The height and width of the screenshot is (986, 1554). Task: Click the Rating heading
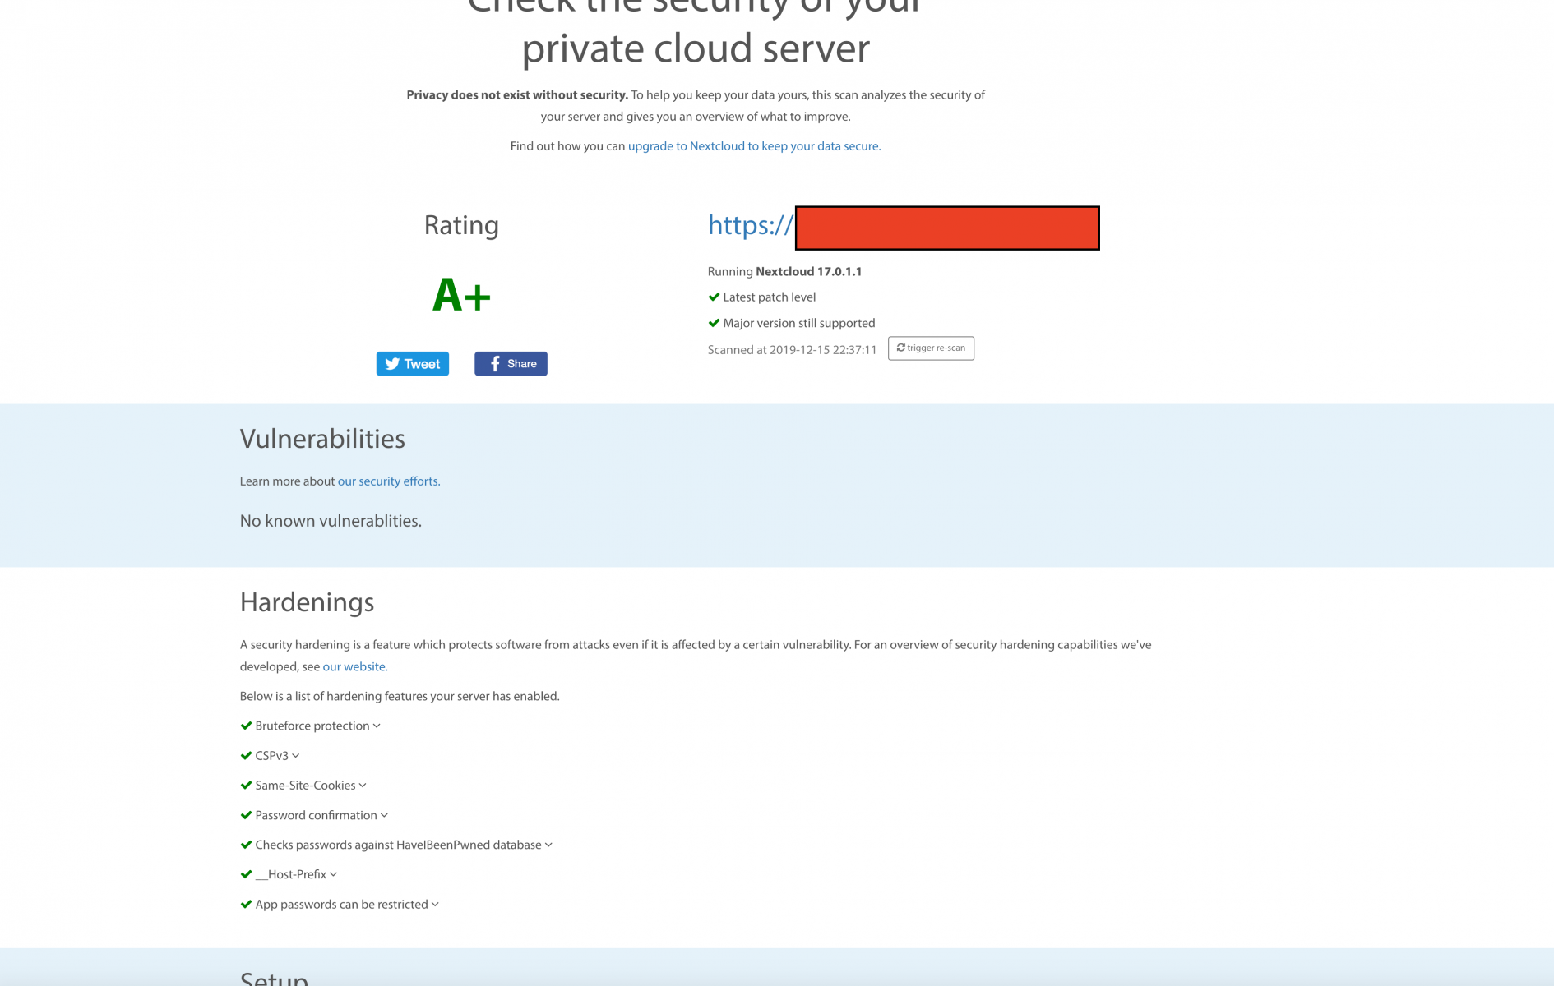coord(461,225)
